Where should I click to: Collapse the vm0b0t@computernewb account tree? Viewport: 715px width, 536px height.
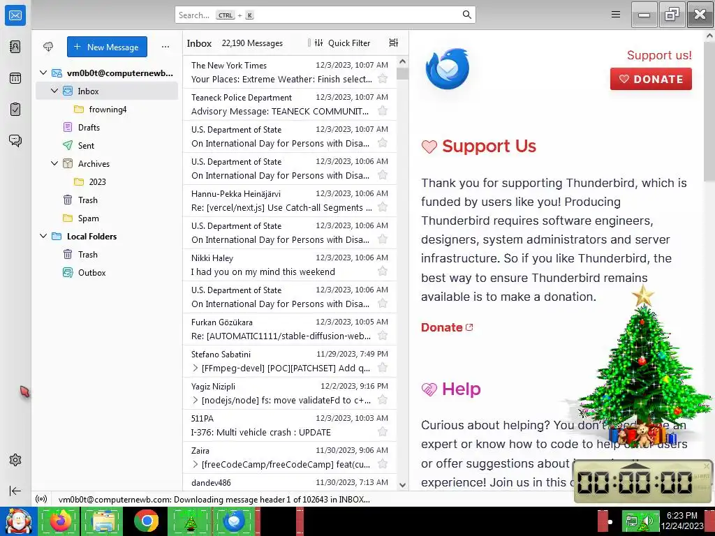[x=43, y=73]
